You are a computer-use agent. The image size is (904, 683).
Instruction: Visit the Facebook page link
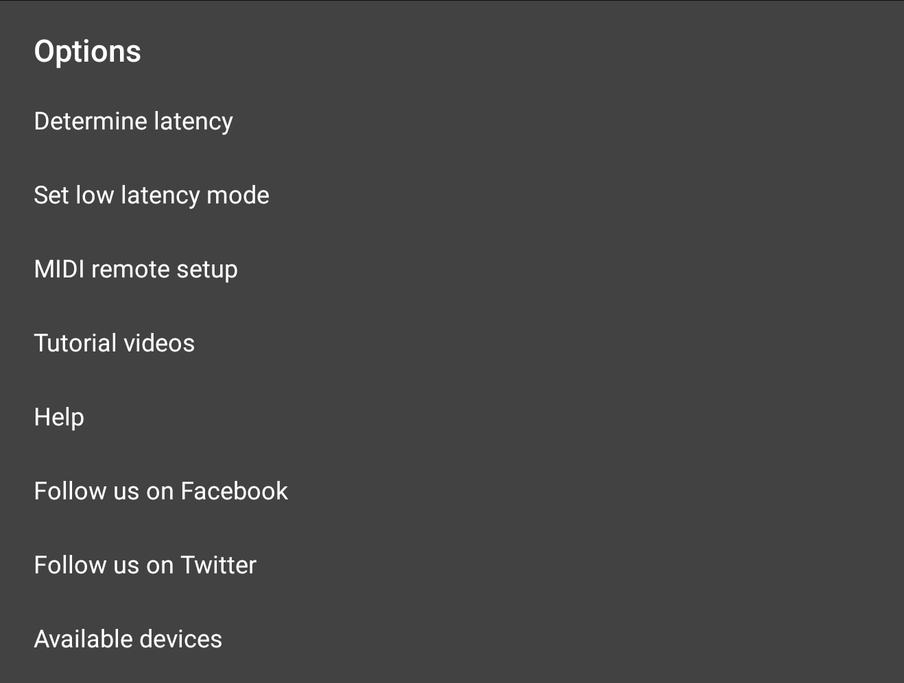(161, 491)
